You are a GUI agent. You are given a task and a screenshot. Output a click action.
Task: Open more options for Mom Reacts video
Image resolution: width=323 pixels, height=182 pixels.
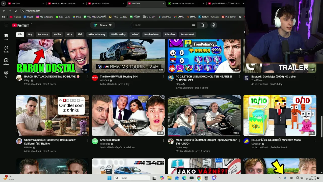(x=239, y=140)
